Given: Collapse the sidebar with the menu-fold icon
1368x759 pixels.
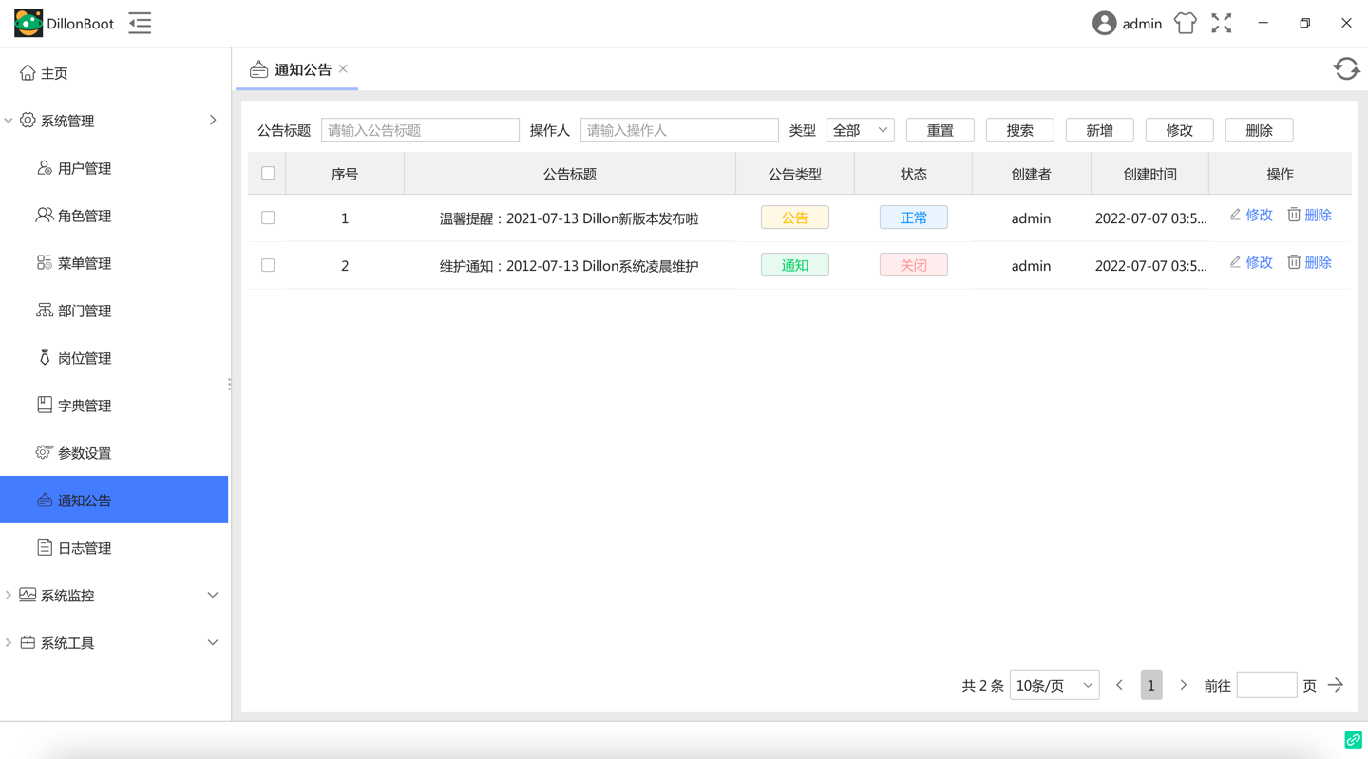Looking at the screenshot, I should pyautogui.click(x=140, y=23).
